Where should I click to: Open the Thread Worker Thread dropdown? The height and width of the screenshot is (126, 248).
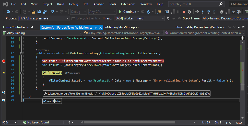(x=139, y=18)
